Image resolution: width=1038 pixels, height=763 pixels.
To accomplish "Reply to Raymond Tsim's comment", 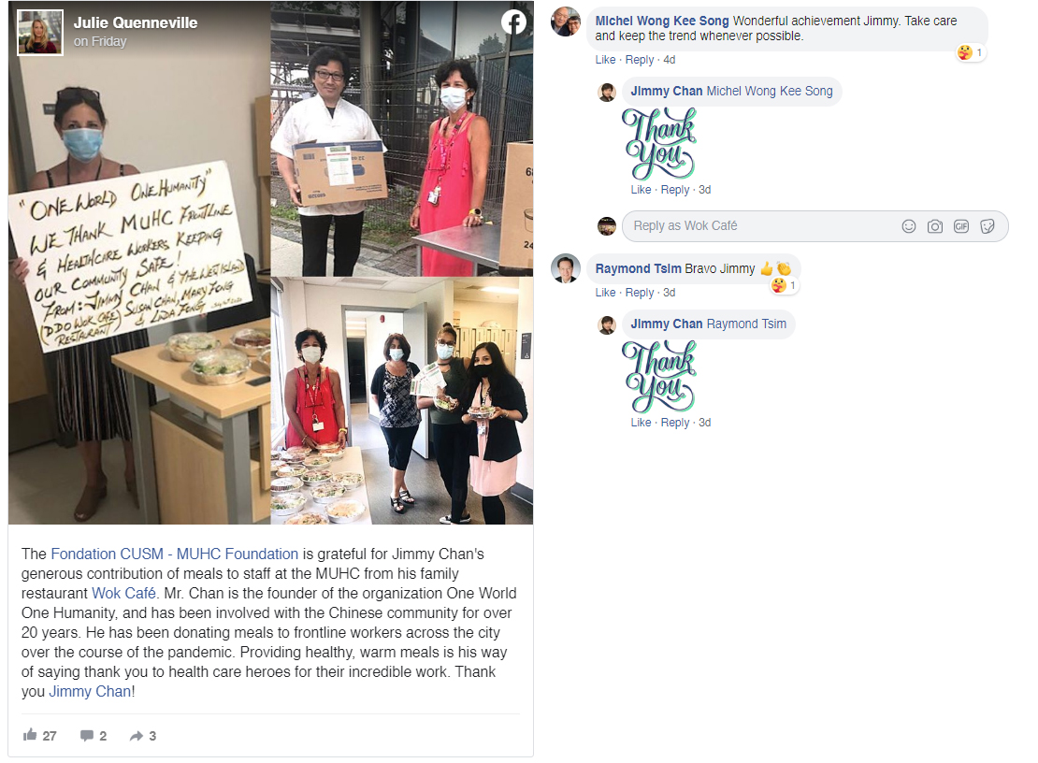I will pos(640,293).
